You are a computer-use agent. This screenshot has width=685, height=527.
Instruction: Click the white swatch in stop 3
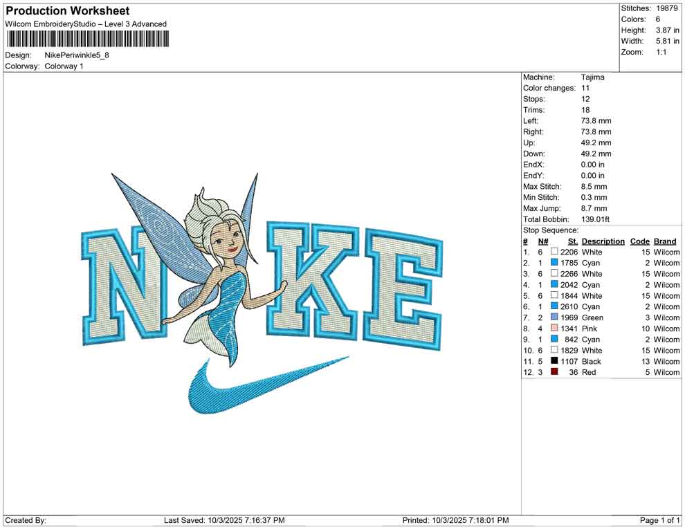coord(554,273)
